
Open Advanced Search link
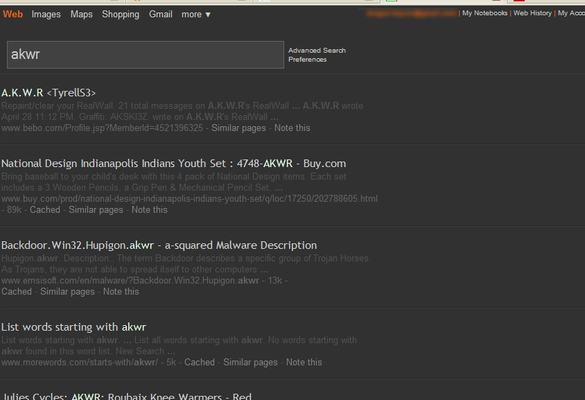coord(317,51)
